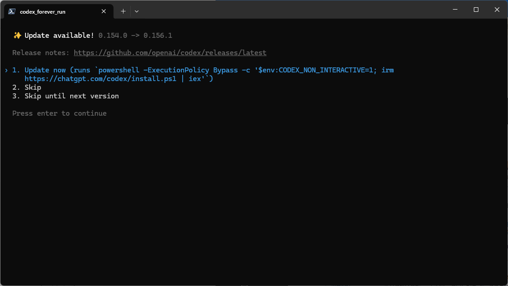Click the selection arrow beside option 1

pos(6,70)
